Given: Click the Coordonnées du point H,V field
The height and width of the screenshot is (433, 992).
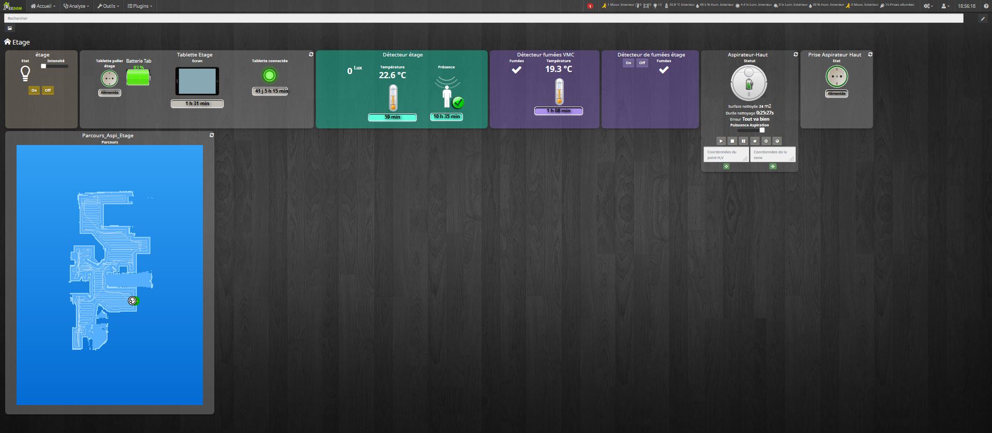Looking at the screenshot, I should [x=726, y=154].
